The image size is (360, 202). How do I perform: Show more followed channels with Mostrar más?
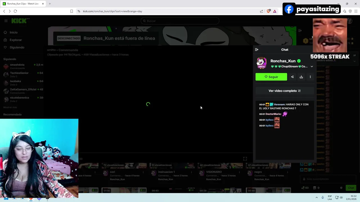[x=10, y=107]
